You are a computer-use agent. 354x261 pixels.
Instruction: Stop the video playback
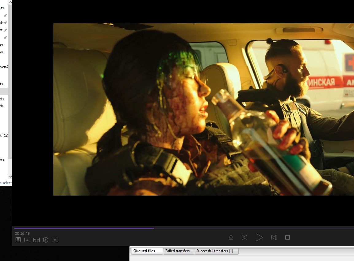coord(287,237)
